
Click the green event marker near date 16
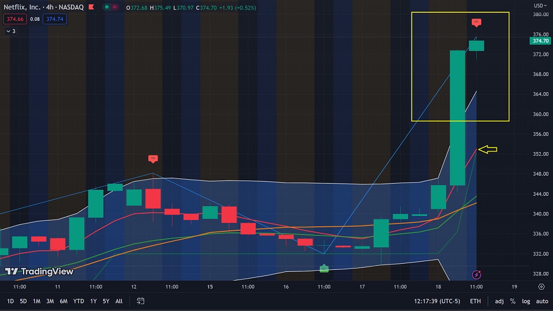324,269
